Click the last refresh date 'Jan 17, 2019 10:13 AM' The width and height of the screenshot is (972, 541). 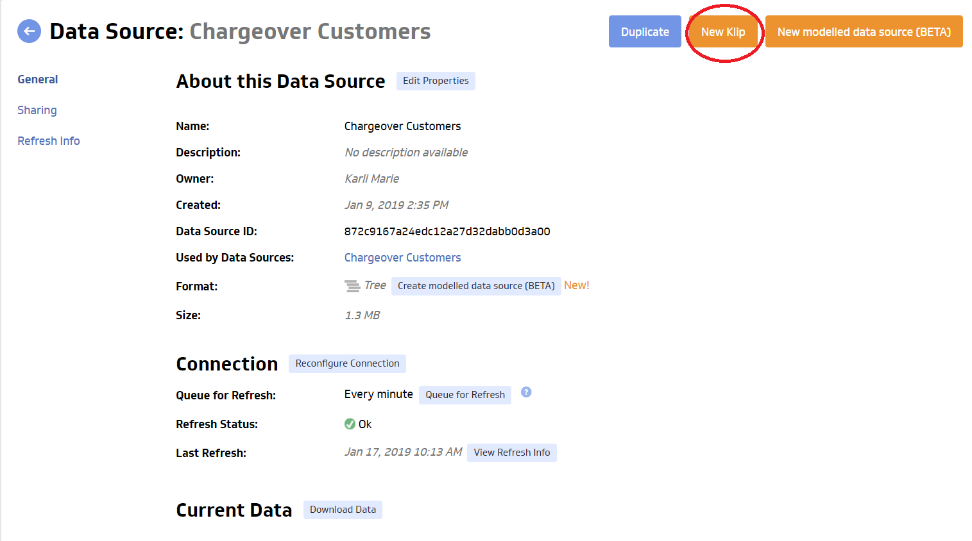click(x=403, y=452)
